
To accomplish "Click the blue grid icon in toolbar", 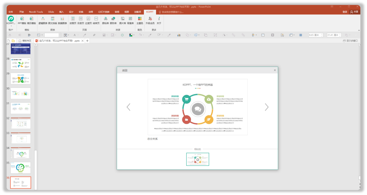I will 301,35.
